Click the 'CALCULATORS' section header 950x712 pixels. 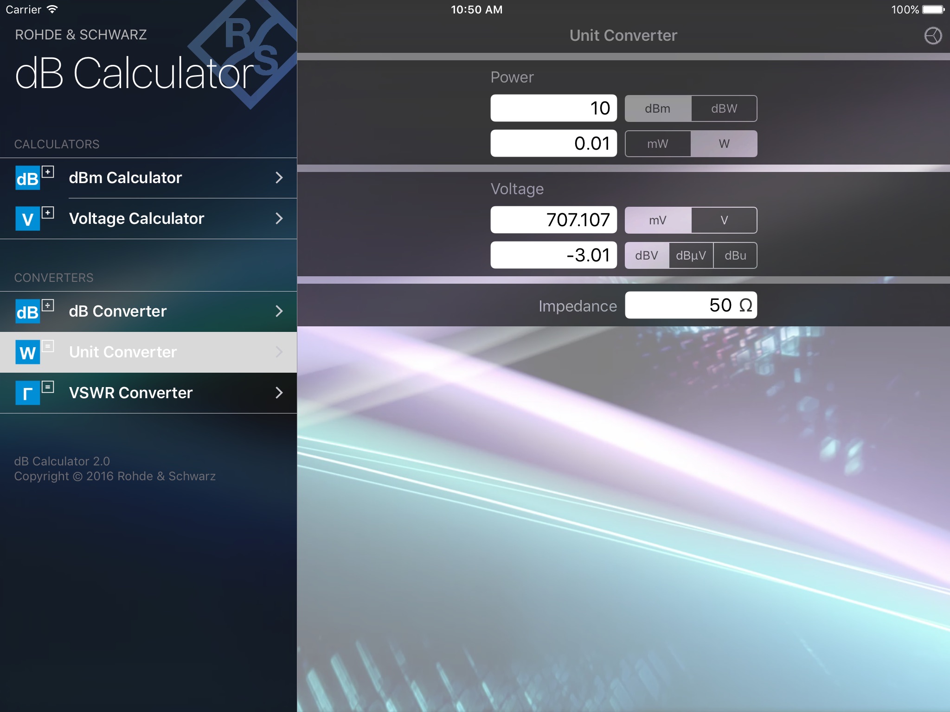57,144
